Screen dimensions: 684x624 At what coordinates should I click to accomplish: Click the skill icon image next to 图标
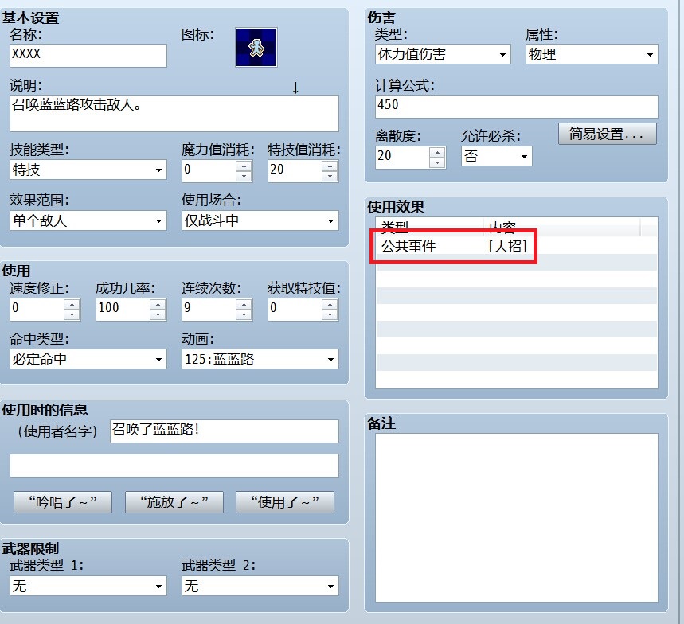pos(256,47)
